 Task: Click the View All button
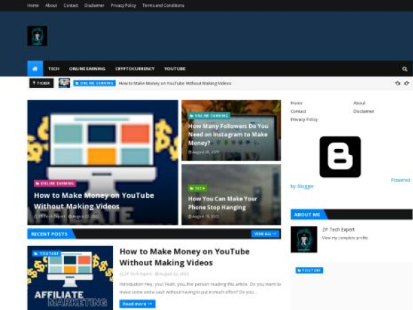coord(265,234)
